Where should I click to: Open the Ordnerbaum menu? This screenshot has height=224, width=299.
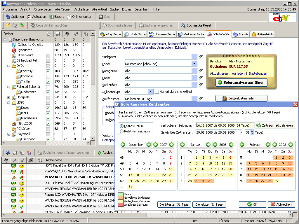pyautogui.click(x=43, y=9)
